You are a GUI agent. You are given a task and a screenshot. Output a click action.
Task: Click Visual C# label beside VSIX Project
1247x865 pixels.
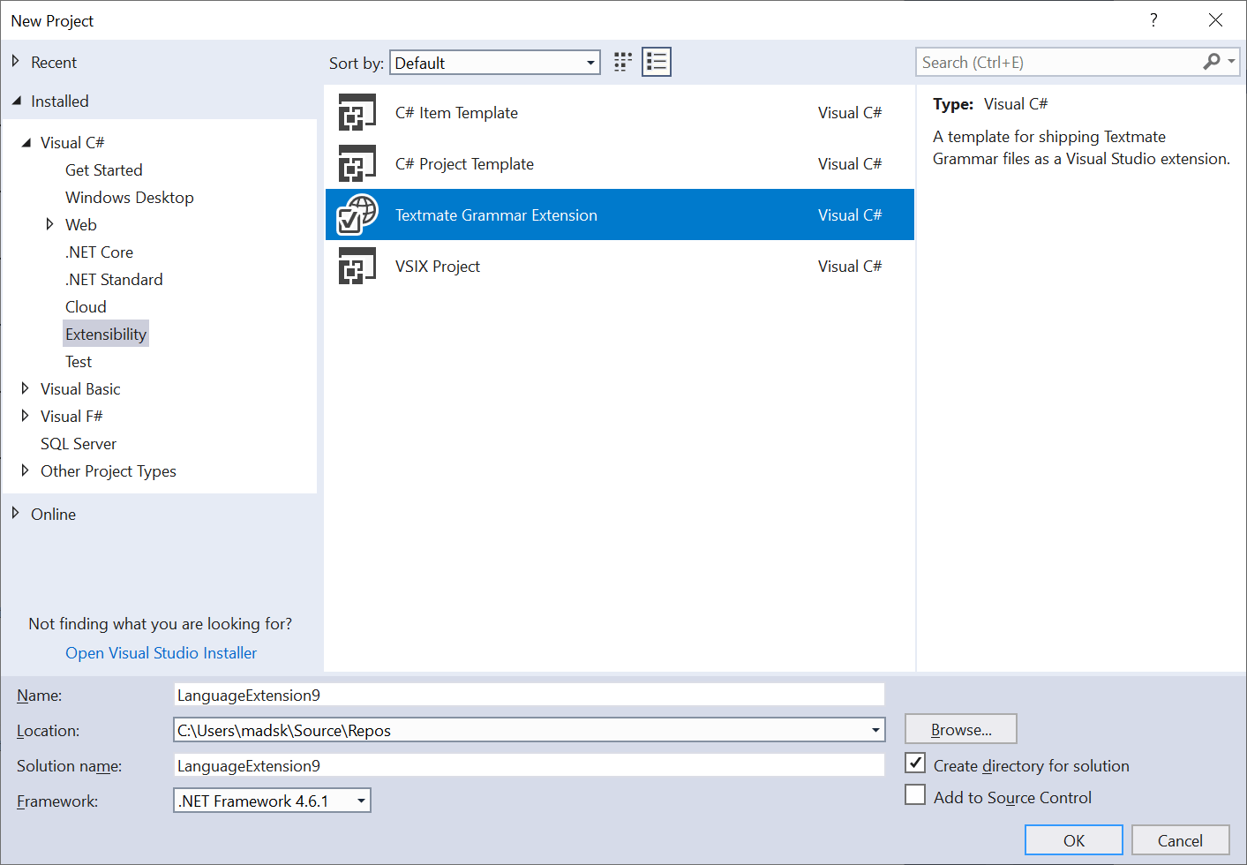click(850, 266)
